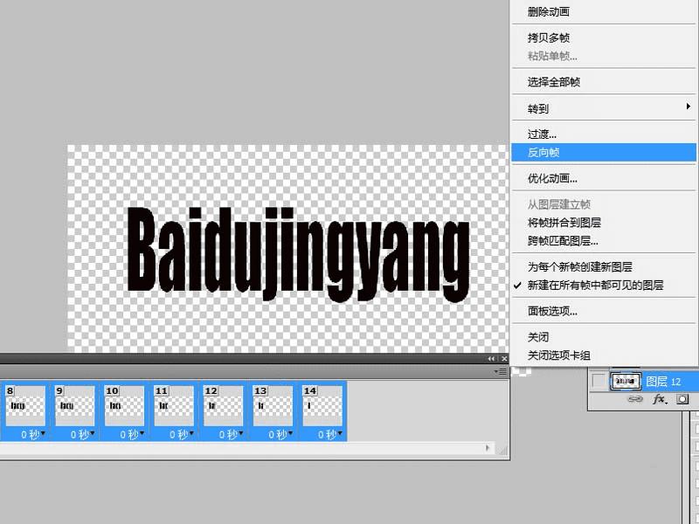Select animation frame 9 thumbnail
The width and height of the screenshot is (699, 524).
[75, 405]
